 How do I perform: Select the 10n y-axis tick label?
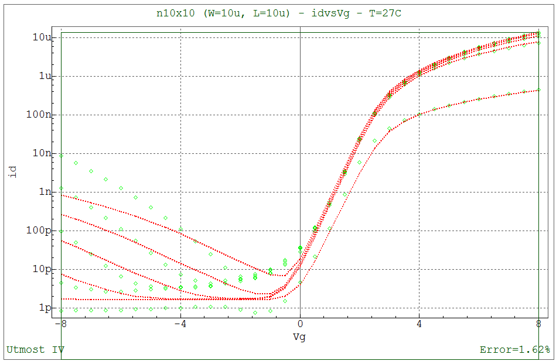(42, 153)
